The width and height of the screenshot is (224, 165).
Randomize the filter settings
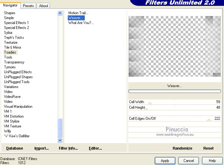click(182, 148)
